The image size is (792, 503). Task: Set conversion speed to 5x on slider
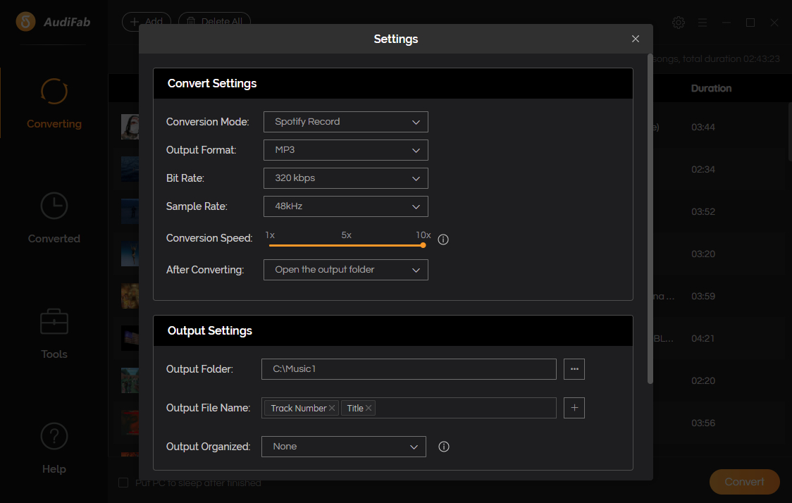click(x=346, y=245)
